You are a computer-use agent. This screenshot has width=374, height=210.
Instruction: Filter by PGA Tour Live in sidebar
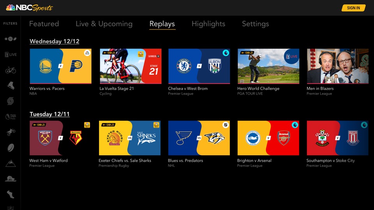pos(11,55)
